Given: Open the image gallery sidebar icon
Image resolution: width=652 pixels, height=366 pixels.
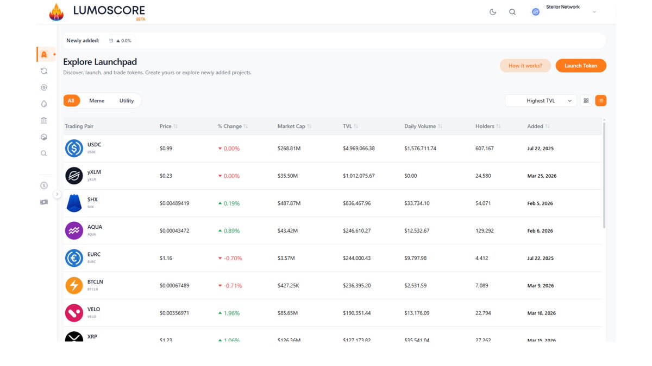Looking at the screenshot, I should tap(44, 137).
